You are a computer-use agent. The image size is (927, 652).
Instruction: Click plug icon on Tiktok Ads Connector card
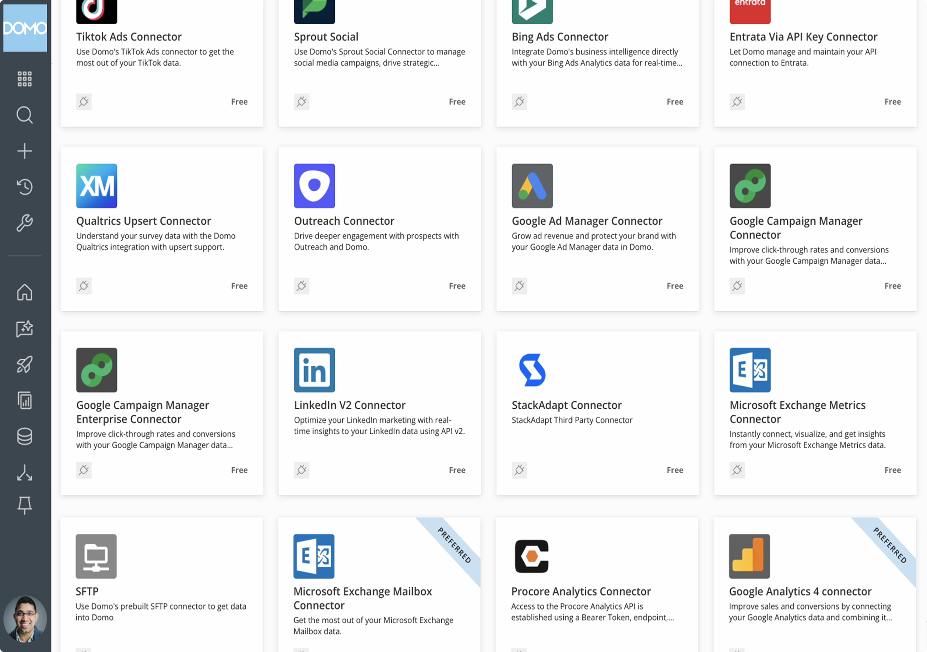tap(84, 102)
